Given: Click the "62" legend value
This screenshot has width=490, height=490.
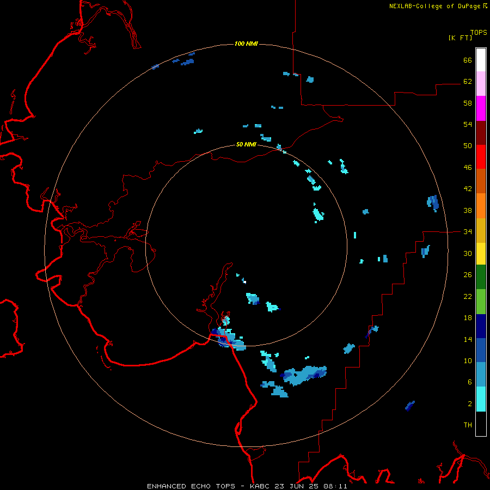Looking at the screenshot, I should (468, 82).
